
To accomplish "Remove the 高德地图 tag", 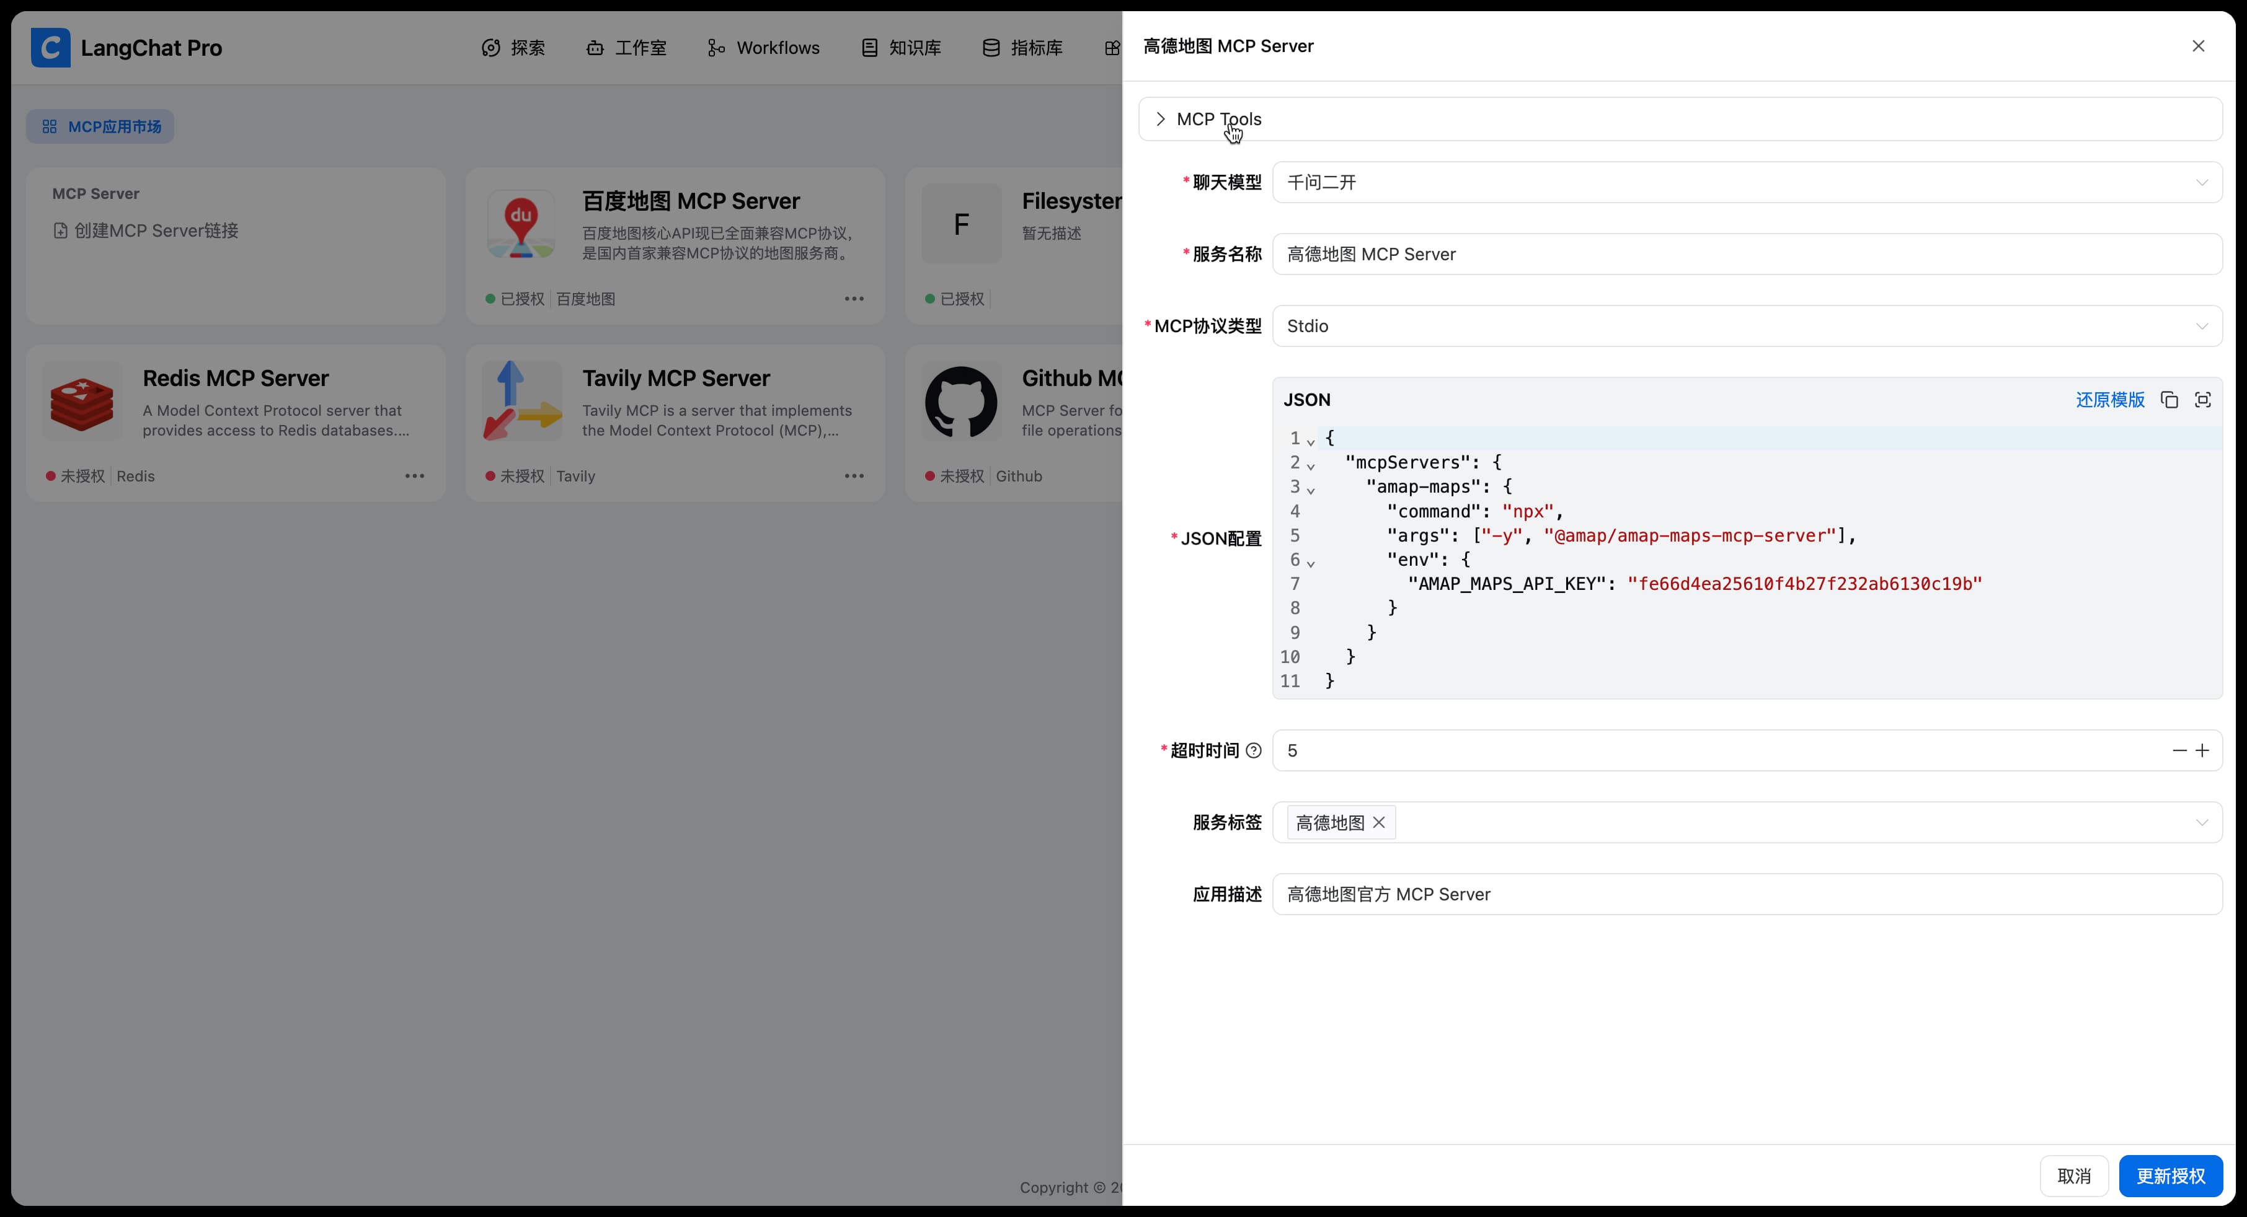I will click(1378, 822).
